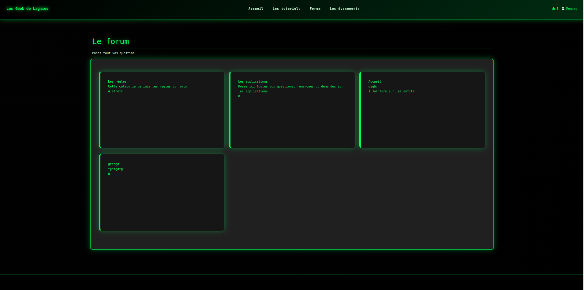Click the fgdfgdfg description in gfsdgd card

pyautogui.click(x=115, y=169)
